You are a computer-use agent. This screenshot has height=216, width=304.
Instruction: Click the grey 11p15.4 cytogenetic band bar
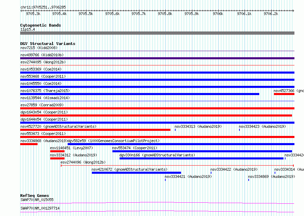coord(157,33)
